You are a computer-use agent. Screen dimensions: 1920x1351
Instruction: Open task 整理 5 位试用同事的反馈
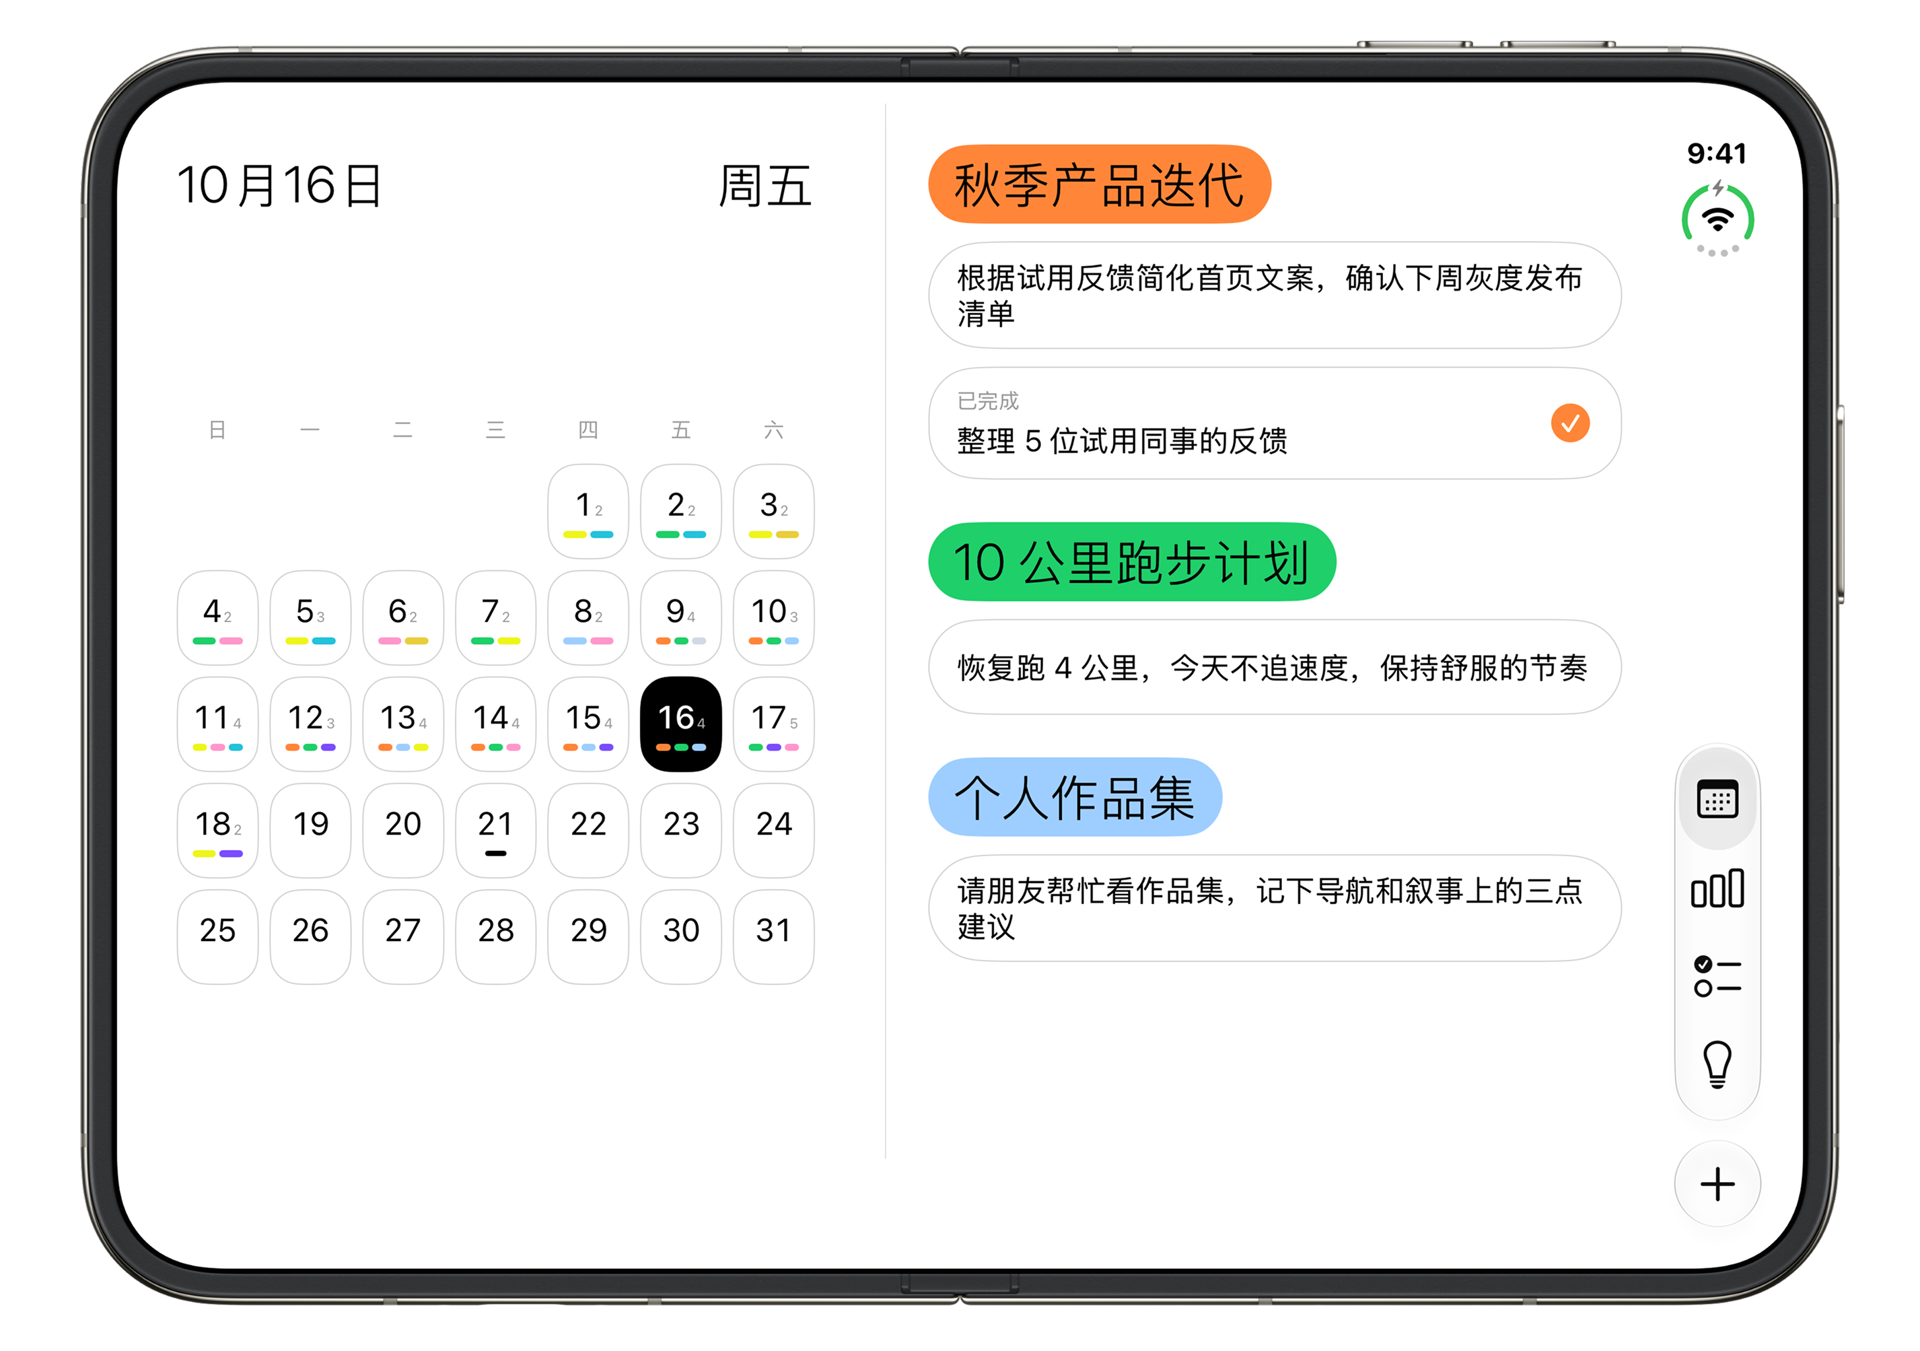[x=1275, y=423]
